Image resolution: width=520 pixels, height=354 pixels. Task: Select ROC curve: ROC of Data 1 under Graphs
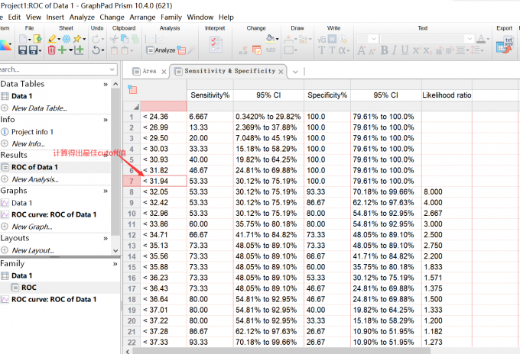click(x=55, y=214)
